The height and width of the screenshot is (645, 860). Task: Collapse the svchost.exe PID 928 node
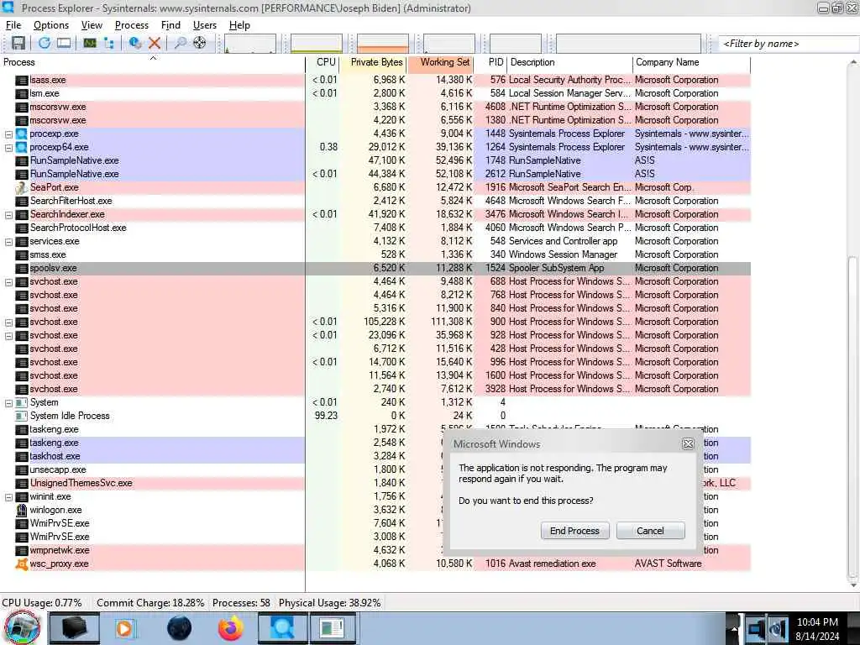[8, 336]
